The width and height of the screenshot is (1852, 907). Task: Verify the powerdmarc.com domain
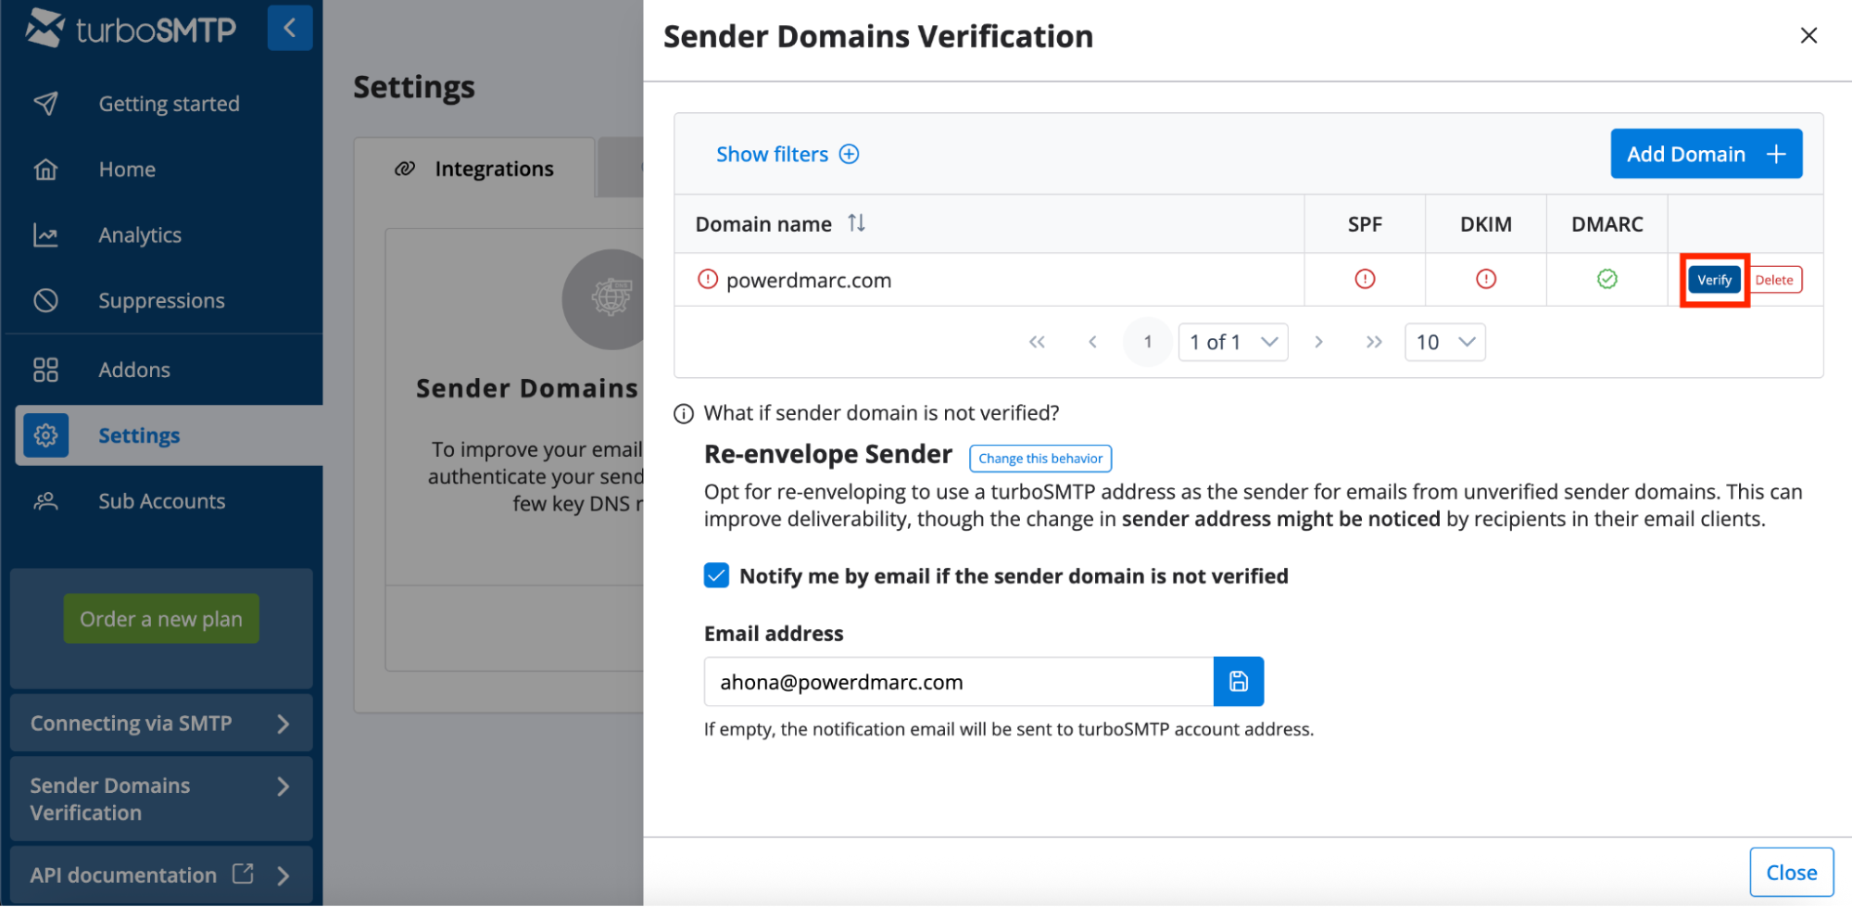tap(1714, 280)
